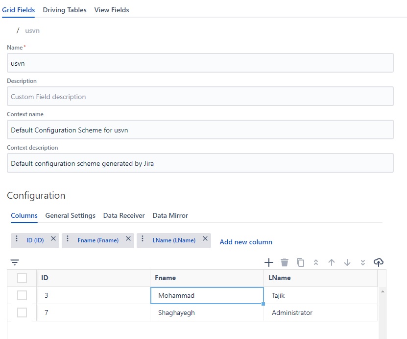Click the Add new column link
The height and width of the screenshot is (339, 407).
tap(245, 242)
